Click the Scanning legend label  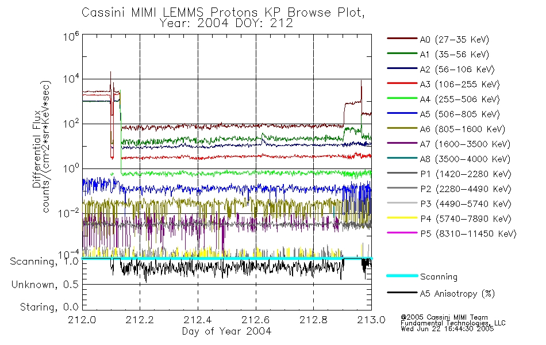click(439, 277)
